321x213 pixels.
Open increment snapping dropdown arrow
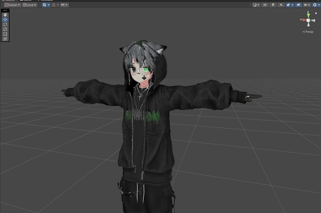(67, 5)
